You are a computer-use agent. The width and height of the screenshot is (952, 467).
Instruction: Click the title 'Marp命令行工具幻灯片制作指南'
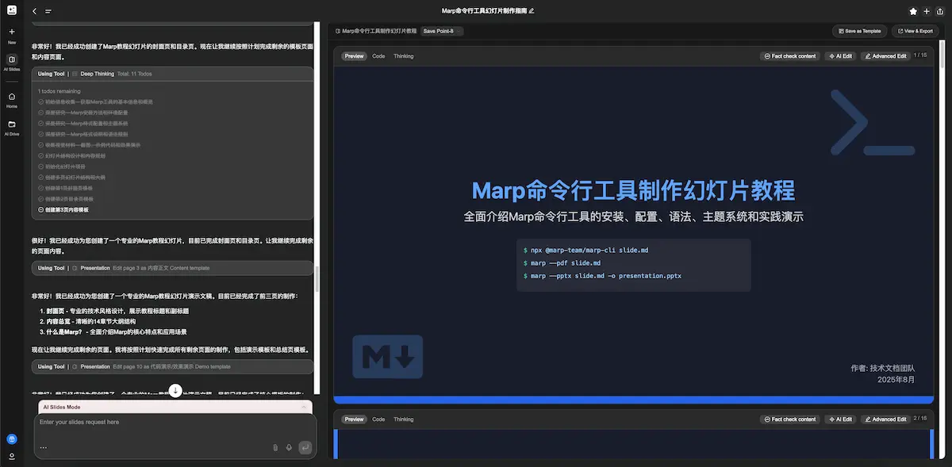484,11
